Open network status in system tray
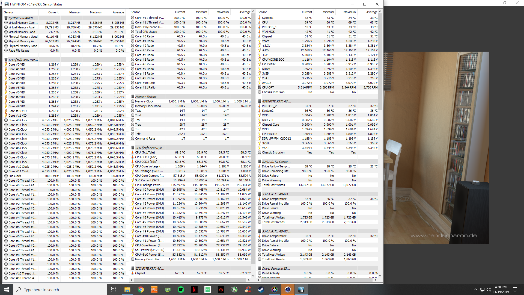Image resolution: width=524 pixels, height=295 pixels. click(482, 290)
